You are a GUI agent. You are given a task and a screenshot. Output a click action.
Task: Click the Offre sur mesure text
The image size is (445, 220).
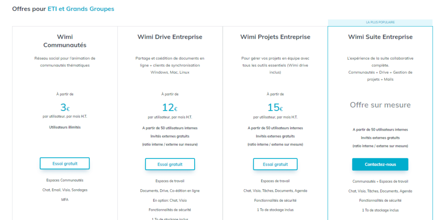pyautogui.click(x=380, y=105)
